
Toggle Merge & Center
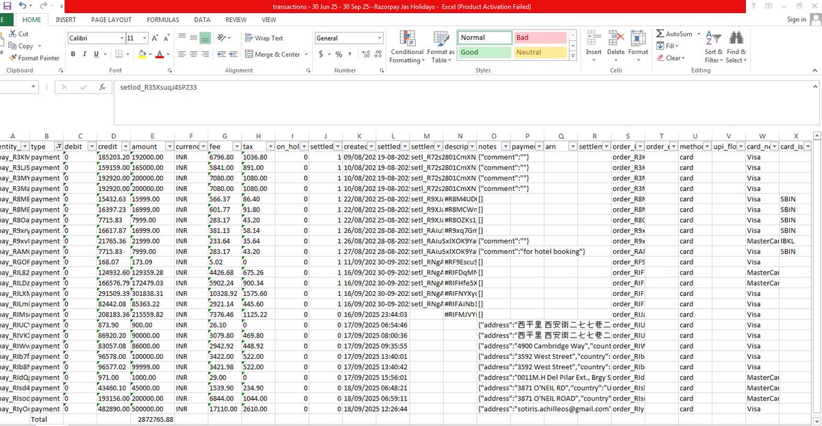[x=273, y=54]
